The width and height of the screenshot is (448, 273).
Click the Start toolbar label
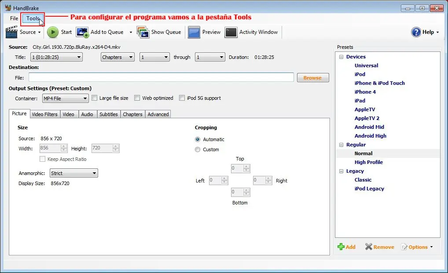point(66,32)
